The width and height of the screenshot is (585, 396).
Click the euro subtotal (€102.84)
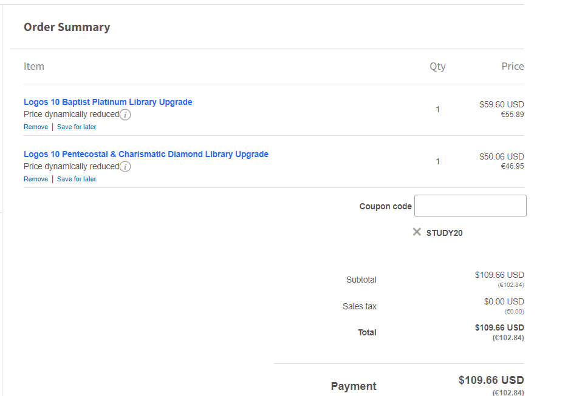click(x=511, y=285)
